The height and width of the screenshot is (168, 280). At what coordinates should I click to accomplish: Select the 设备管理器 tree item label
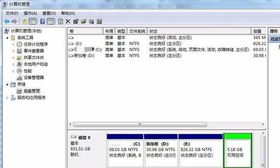(34, 78)
